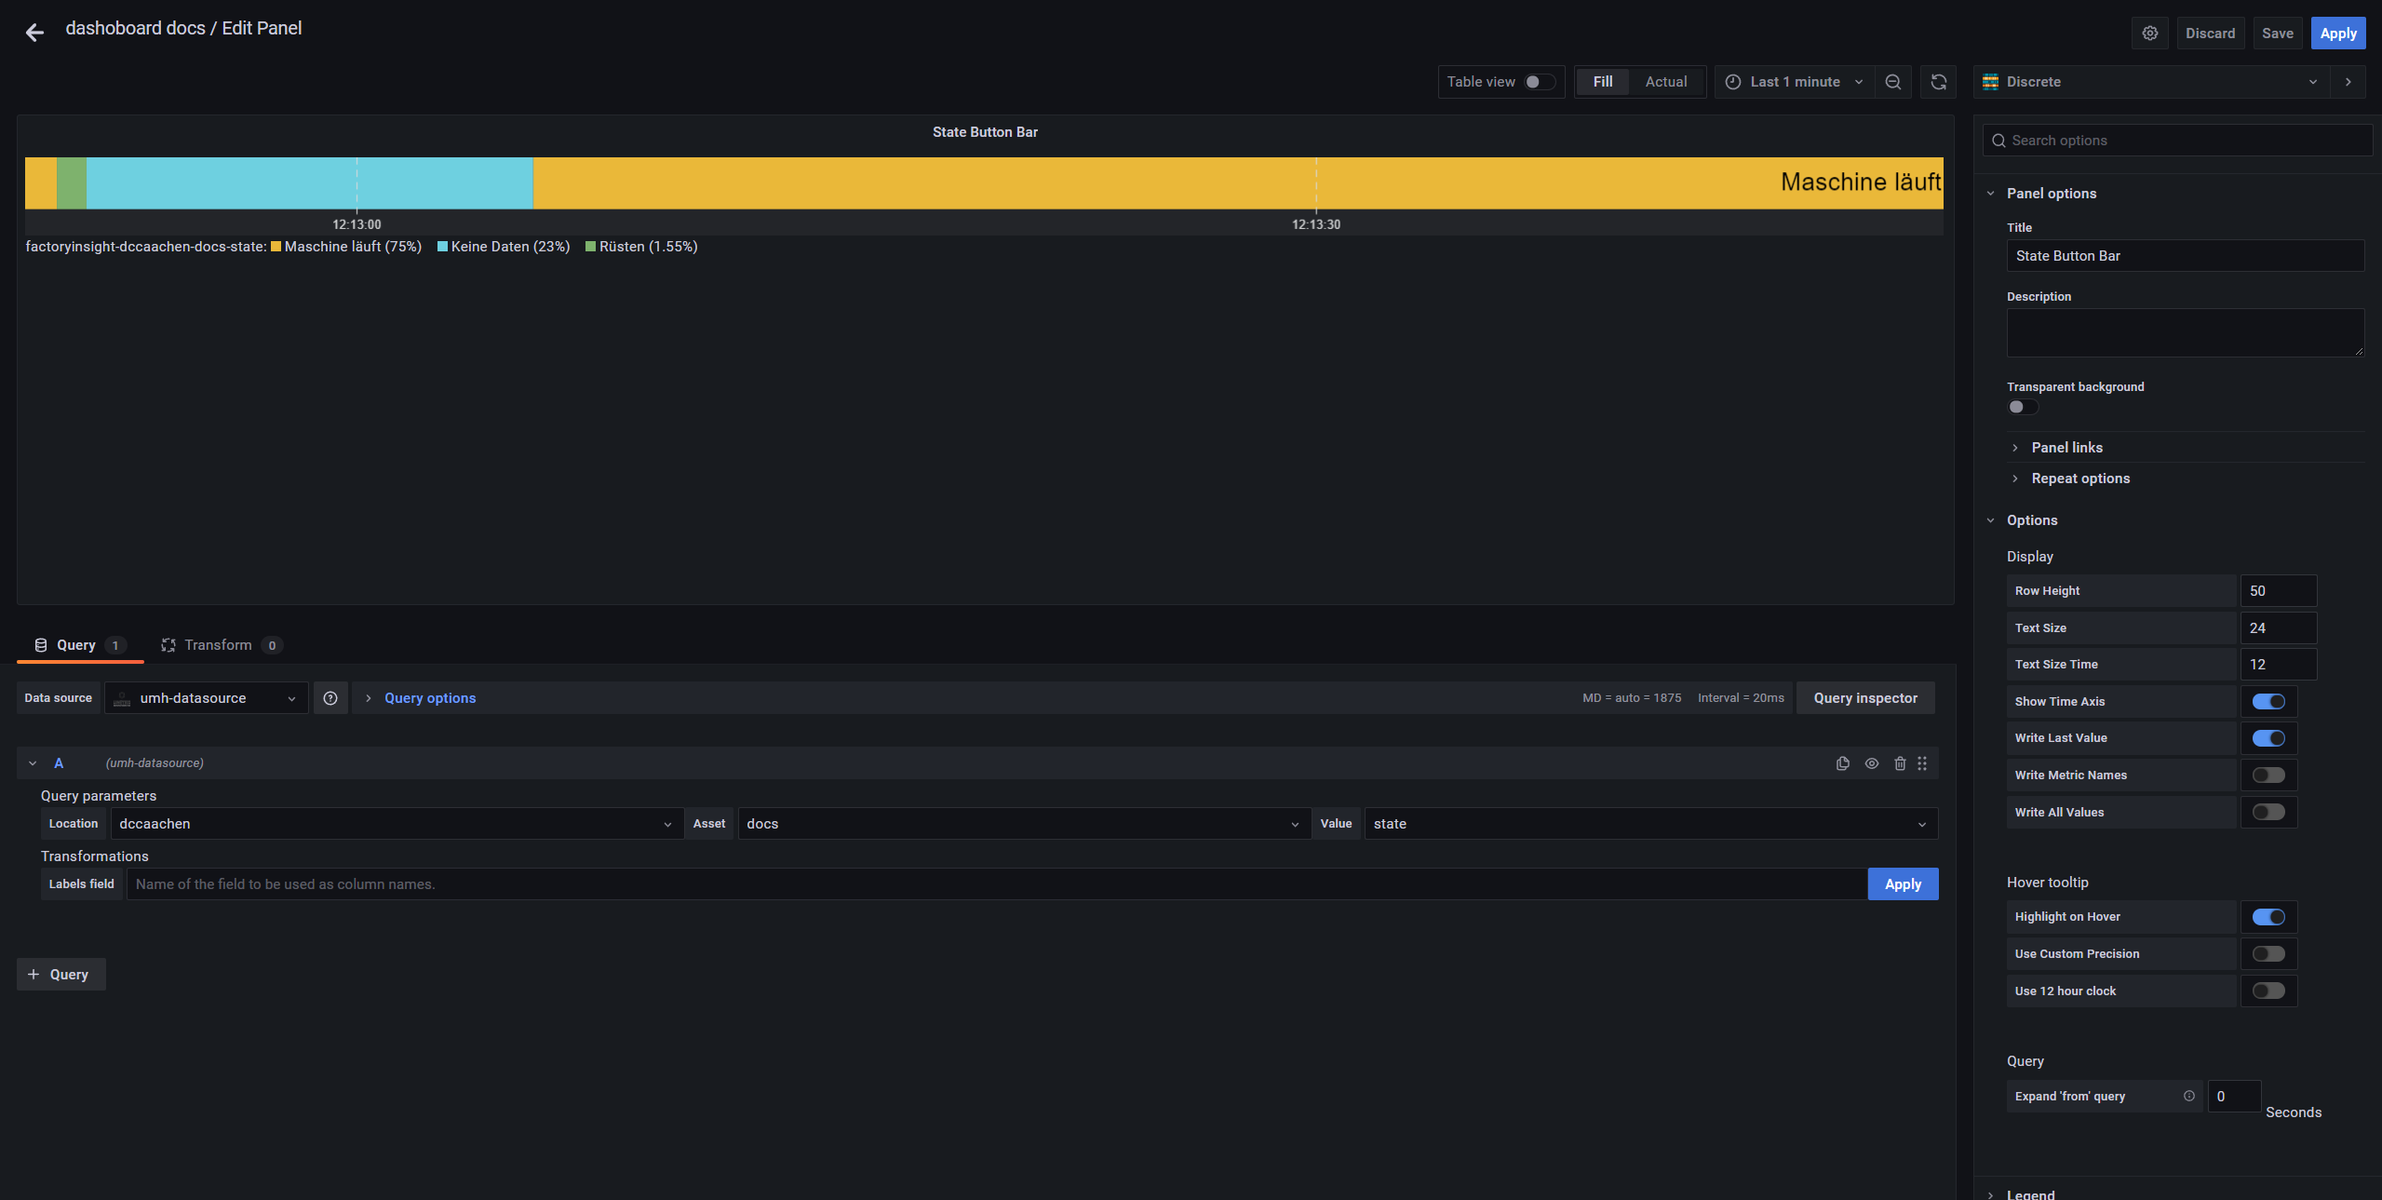Expand the Panel links section
2382x1200 pixels.
pos(2066,447)
